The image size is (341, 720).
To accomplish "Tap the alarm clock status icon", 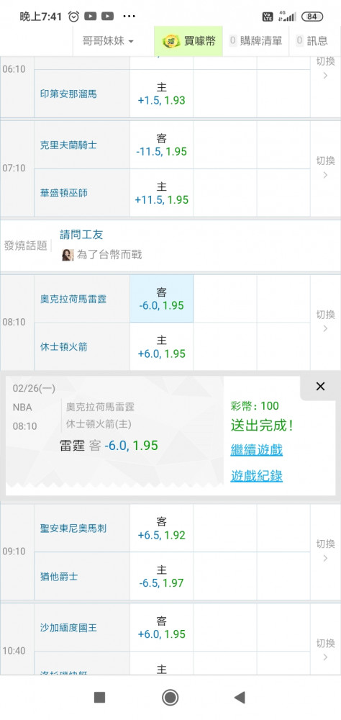I will (x=73, y=17).
